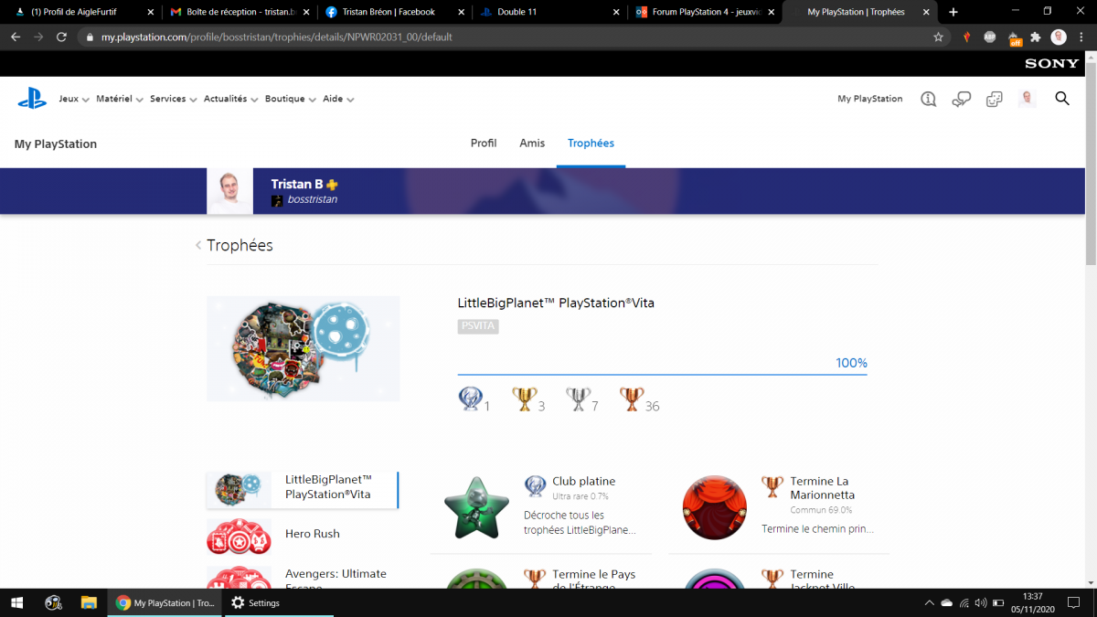Click the extension icon showing 'off' badge
1097x617 pixels.
tap(1014, 37)
